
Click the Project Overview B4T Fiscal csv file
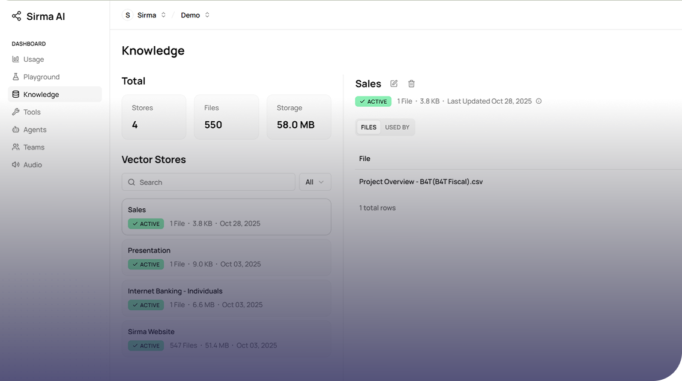coord(421,182)
